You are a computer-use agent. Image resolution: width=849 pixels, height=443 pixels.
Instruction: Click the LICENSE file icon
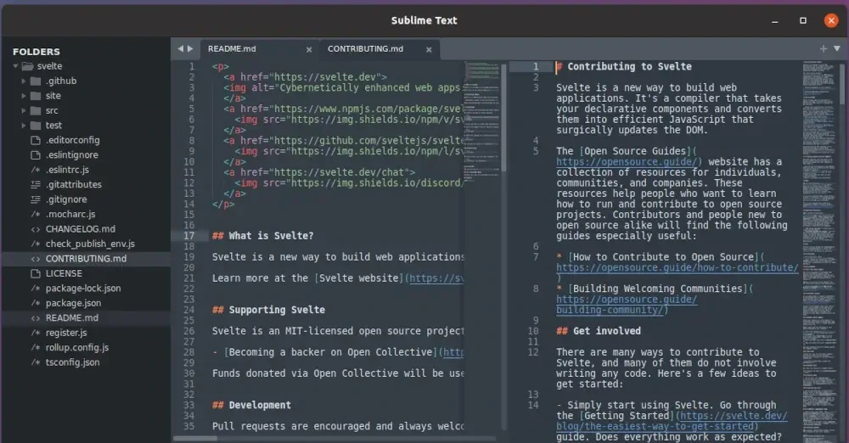tap(36, 273)
